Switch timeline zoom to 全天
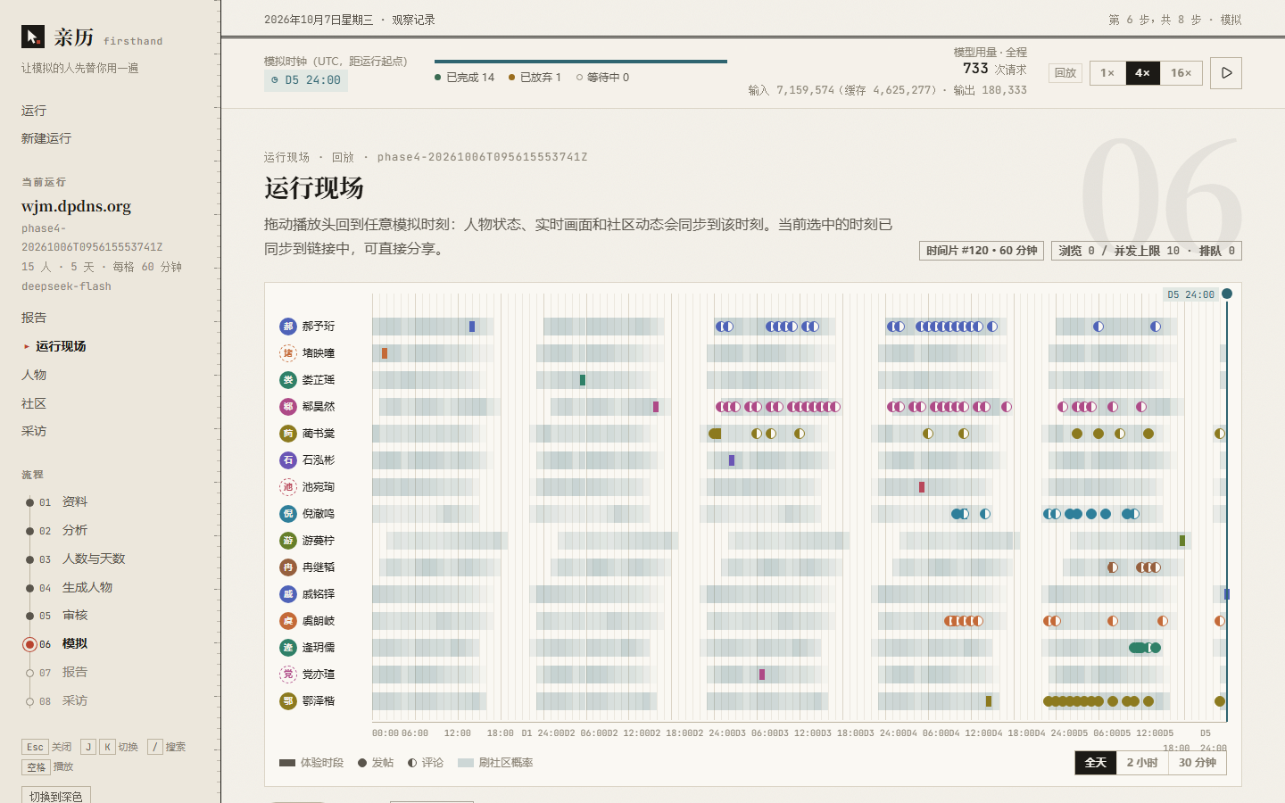The width and height of the screenshot is (1285, 803). click(1096, 763)
